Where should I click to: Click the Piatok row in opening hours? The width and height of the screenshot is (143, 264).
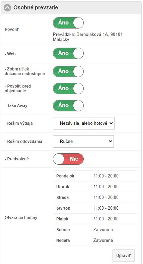[95, 219]
